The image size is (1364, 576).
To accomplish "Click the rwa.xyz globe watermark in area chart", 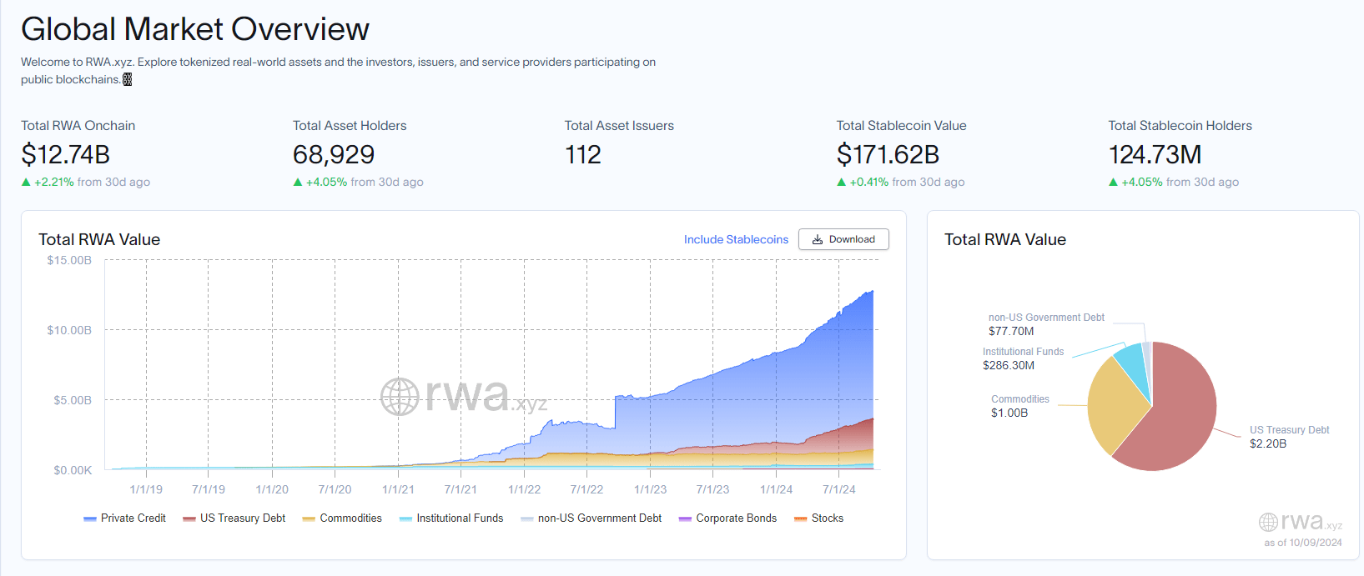I will (400, 397).
